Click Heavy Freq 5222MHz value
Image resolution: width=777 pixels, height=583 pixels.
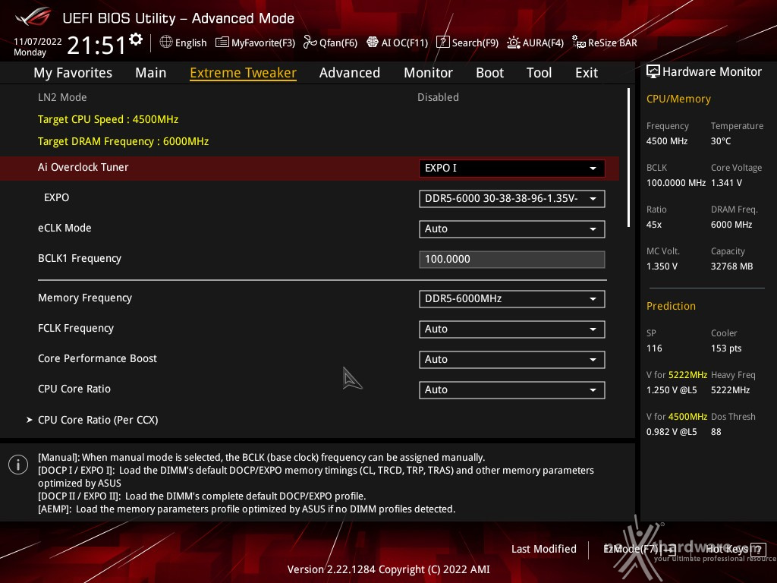point(730,390)
